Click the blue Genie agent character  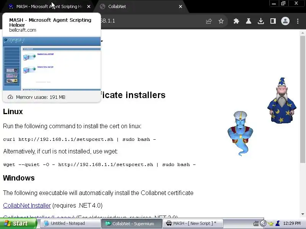(x=241, y=133)
